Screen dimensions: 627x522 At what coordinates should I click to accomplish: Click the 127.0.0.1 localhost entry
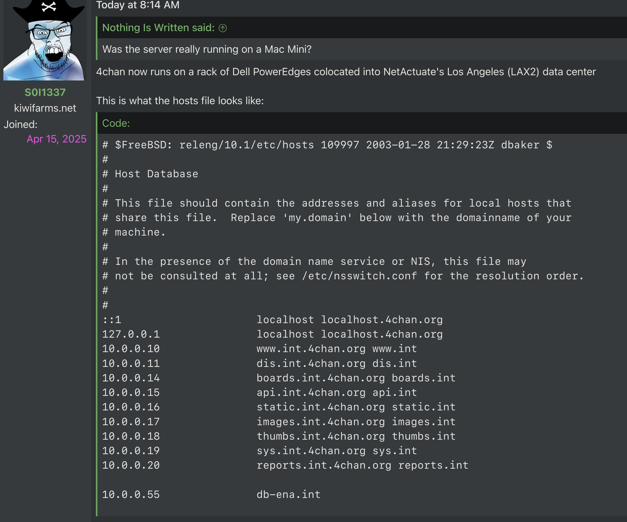272,334
